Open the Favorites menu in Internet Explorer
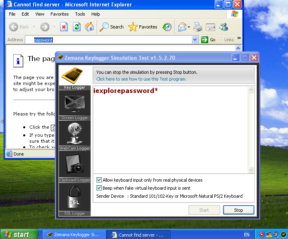Screen dimensions: 288x239 tap(60, 14)
